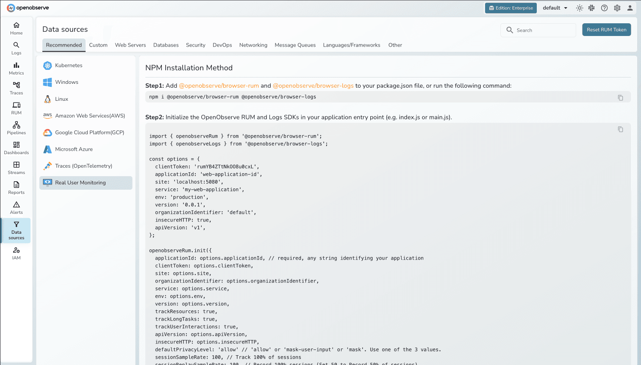Viewport: 641px width, 365px height.
Task: Switch to the Databases tab
Action: pyautogui.click(x=166, y=45)
